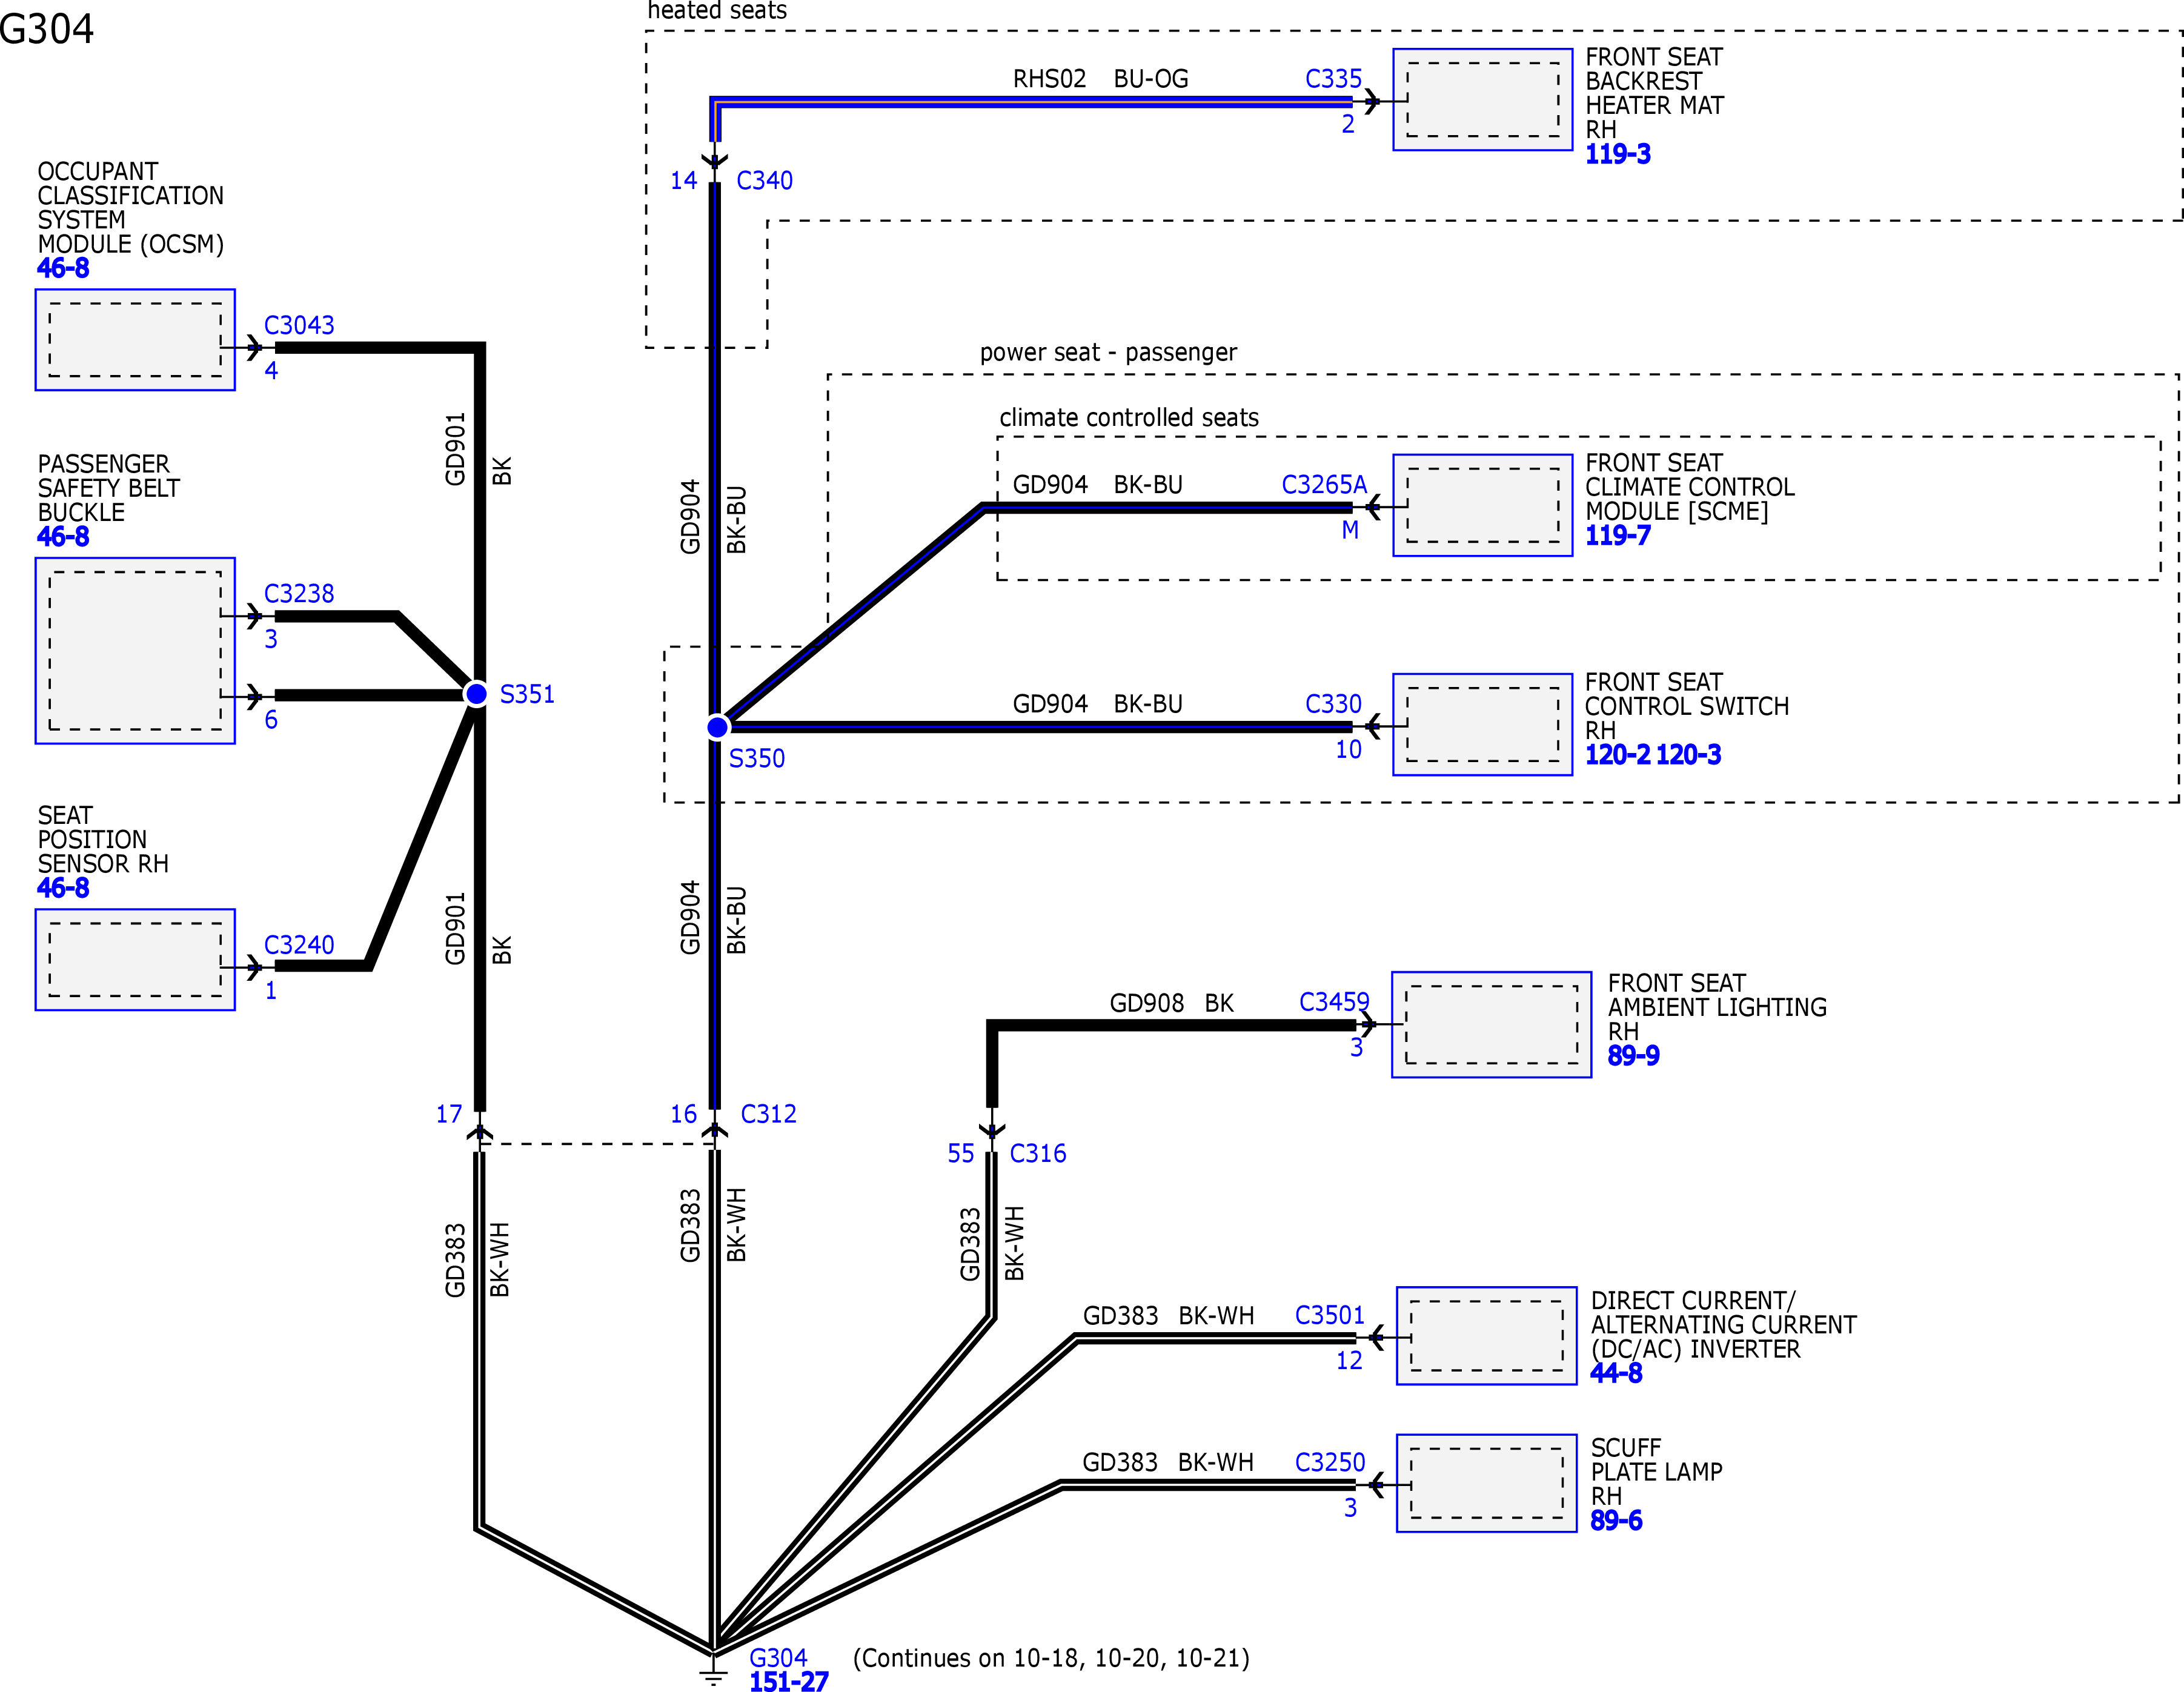Select the Seat Position Sensor RH box
The height and width of the screenshot is (1692, 2184).
(x=135, y=959)
